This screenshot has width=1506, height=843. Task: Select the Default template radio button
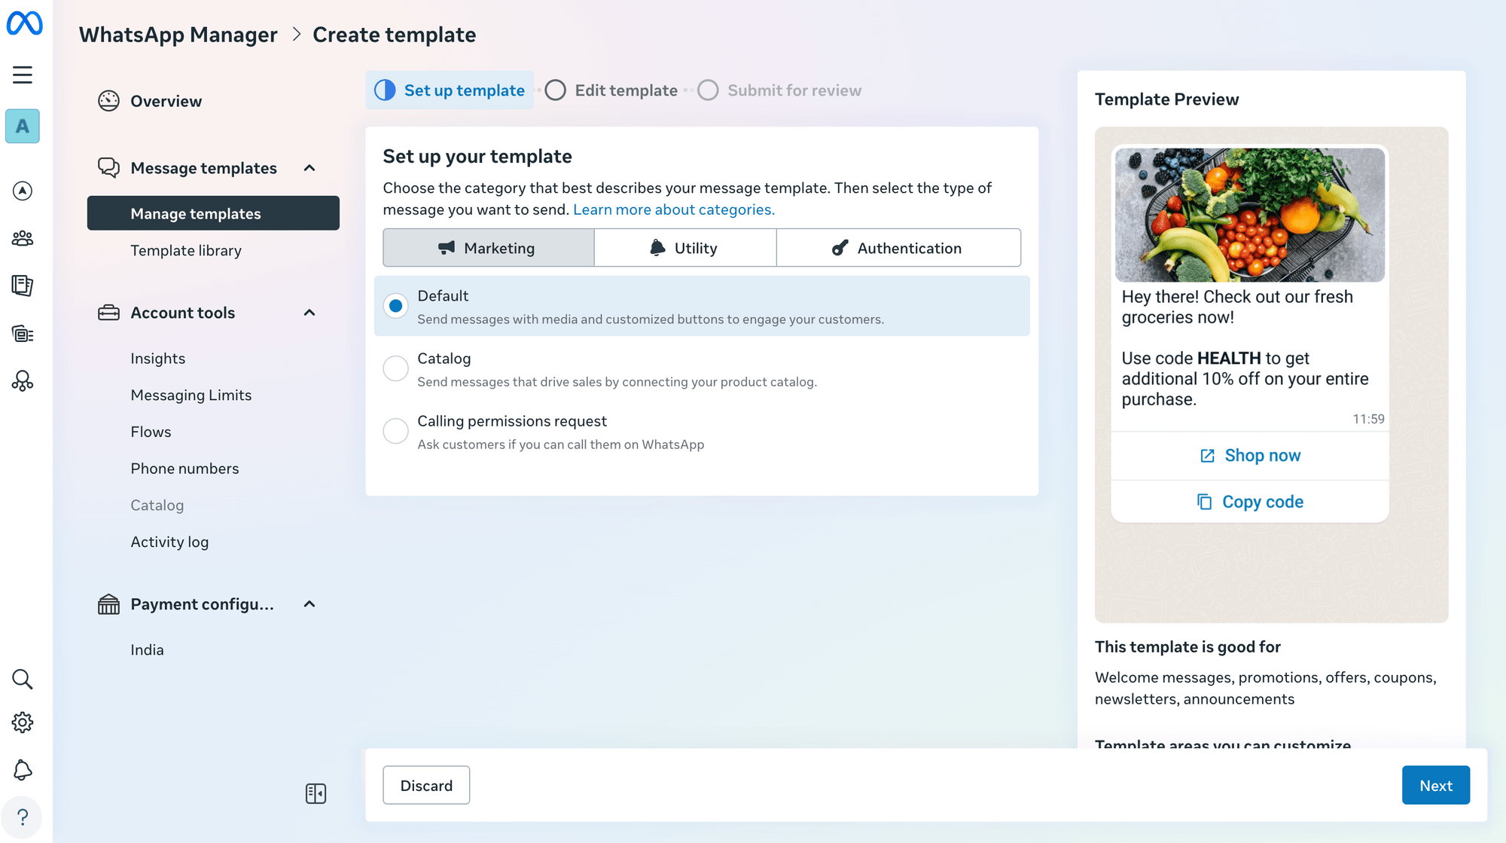tap(395, 306)
